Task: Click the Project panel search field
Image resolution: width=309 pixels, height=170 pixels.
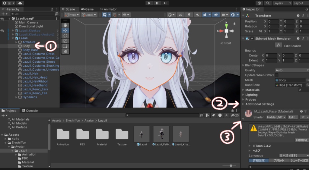Action: 164,115
